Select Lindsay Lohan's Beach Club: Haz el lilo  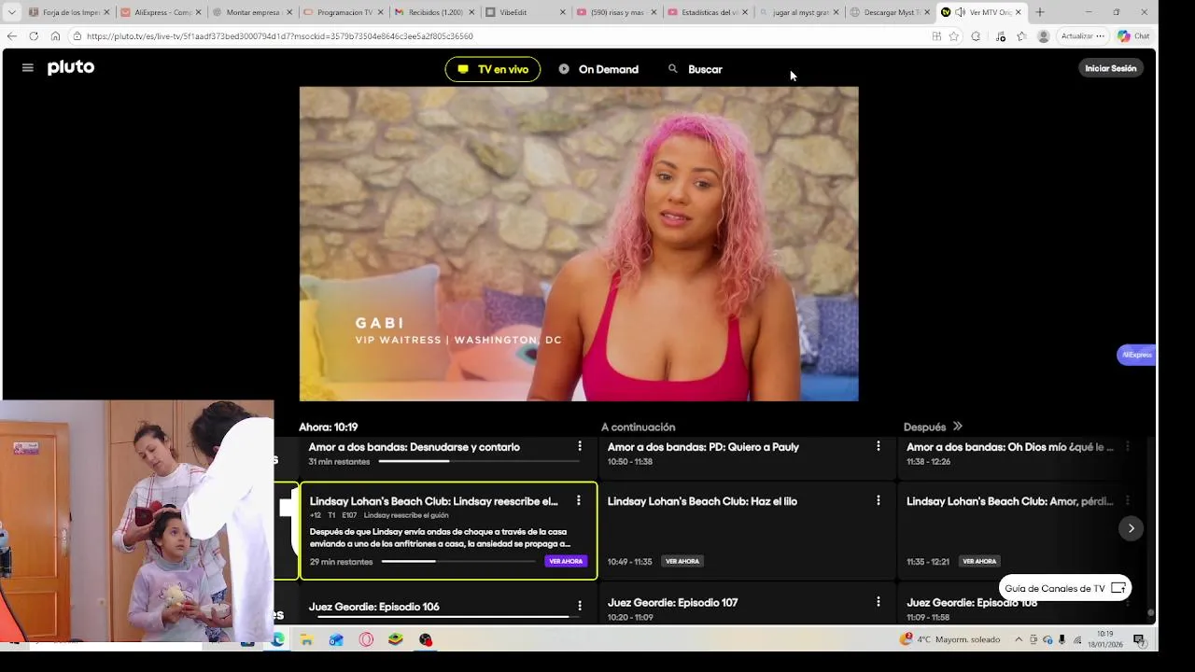(x=702, y=501)
